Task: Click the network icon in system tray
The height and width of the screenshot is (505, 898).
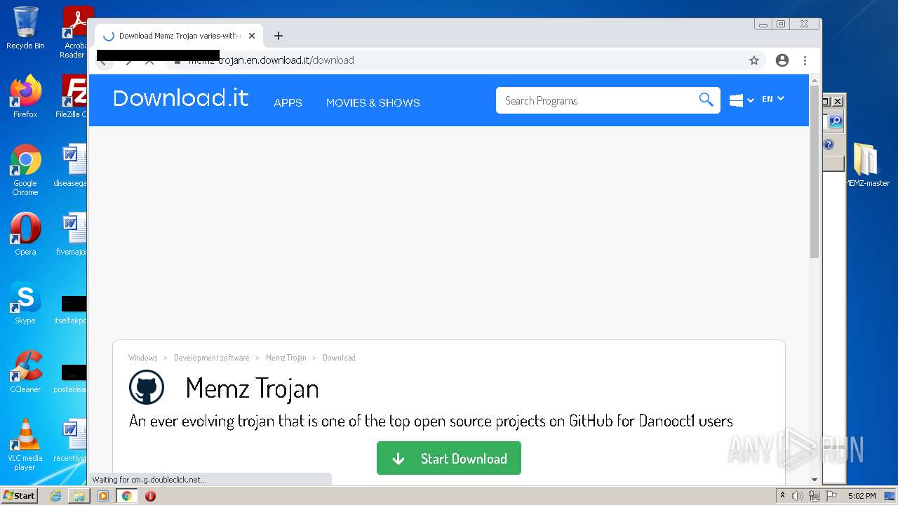Action: (815, 496)
